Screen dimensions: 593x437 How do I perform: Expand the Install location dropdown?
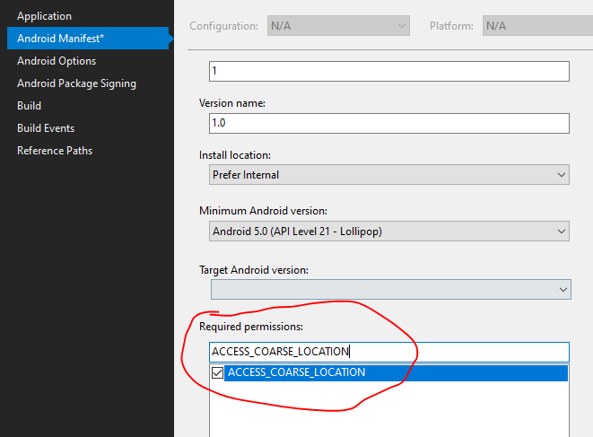tap(389, 175)
